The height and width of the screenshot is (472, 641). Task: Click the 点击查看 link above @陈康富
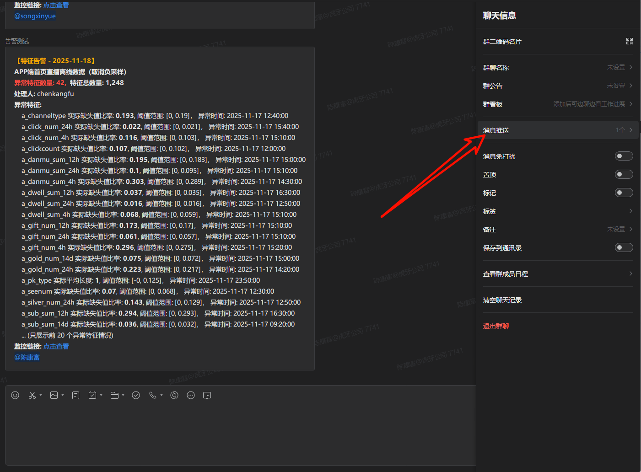(x=56, y=346)
